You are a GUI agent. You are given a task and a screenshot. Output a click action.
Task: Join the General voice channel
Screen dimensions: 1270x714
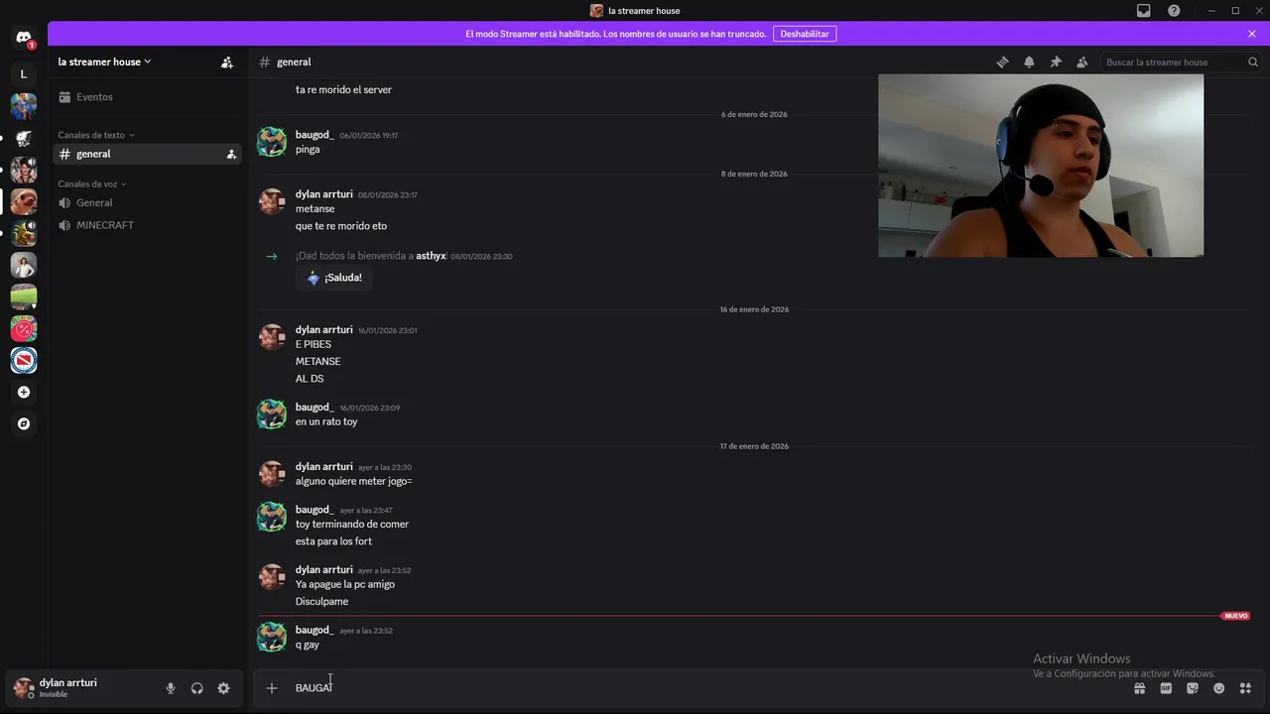point(147,202)
